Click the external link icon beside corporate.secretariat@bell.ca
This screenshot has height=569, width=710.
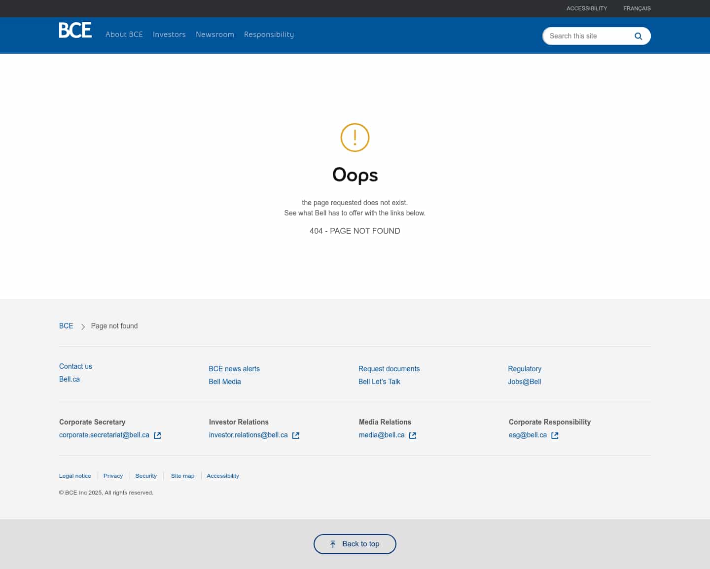pos(157,435)
